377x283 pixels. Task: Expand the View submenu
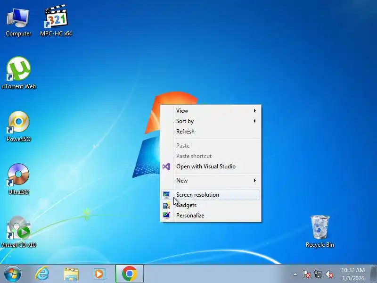211,111
